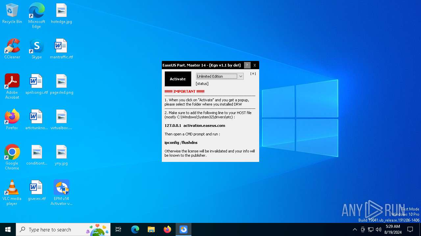Launch Edge from the taskbar
Screen dimensions: 421x236
(135, 229)
